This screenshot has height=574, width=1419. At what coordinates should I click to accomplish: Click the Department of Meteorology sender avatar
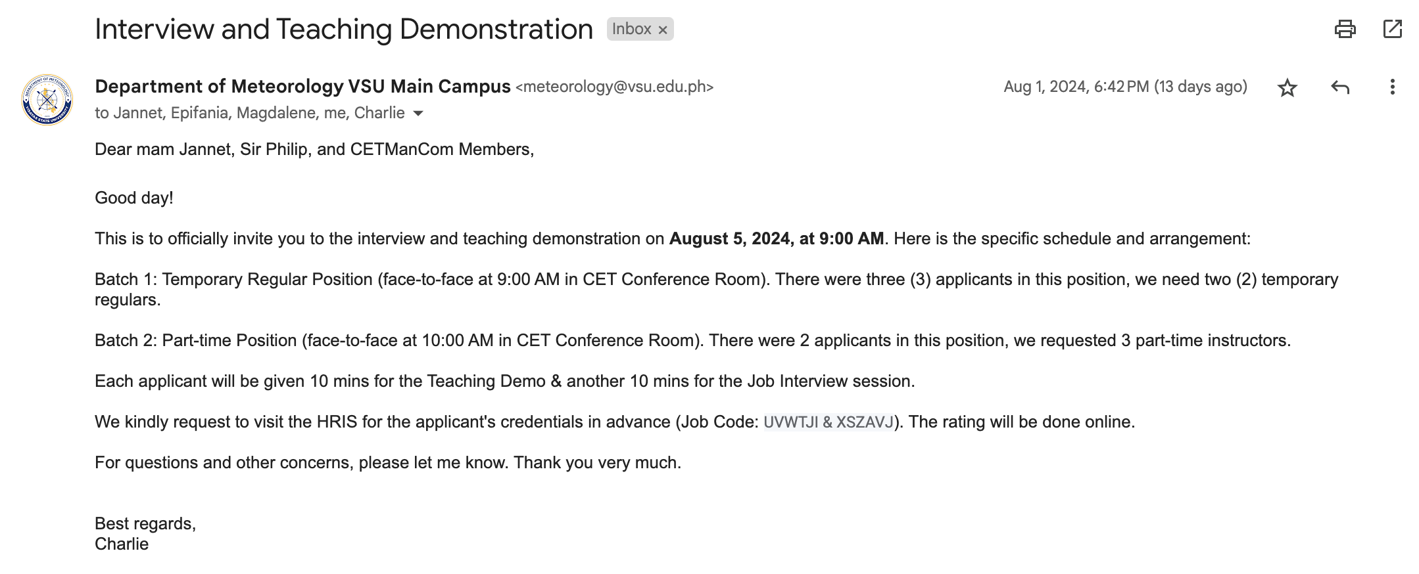click(x=47, y=100)
